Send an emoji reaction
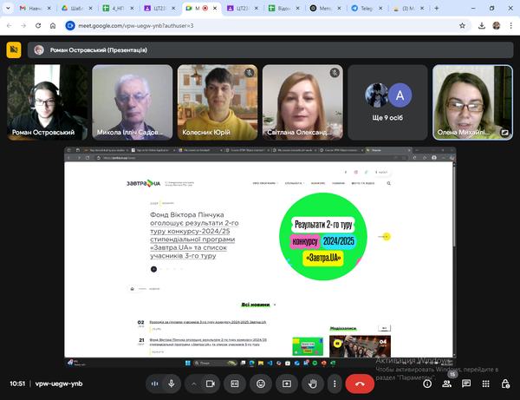The image size is (520, 400). (x=260, y=383)
